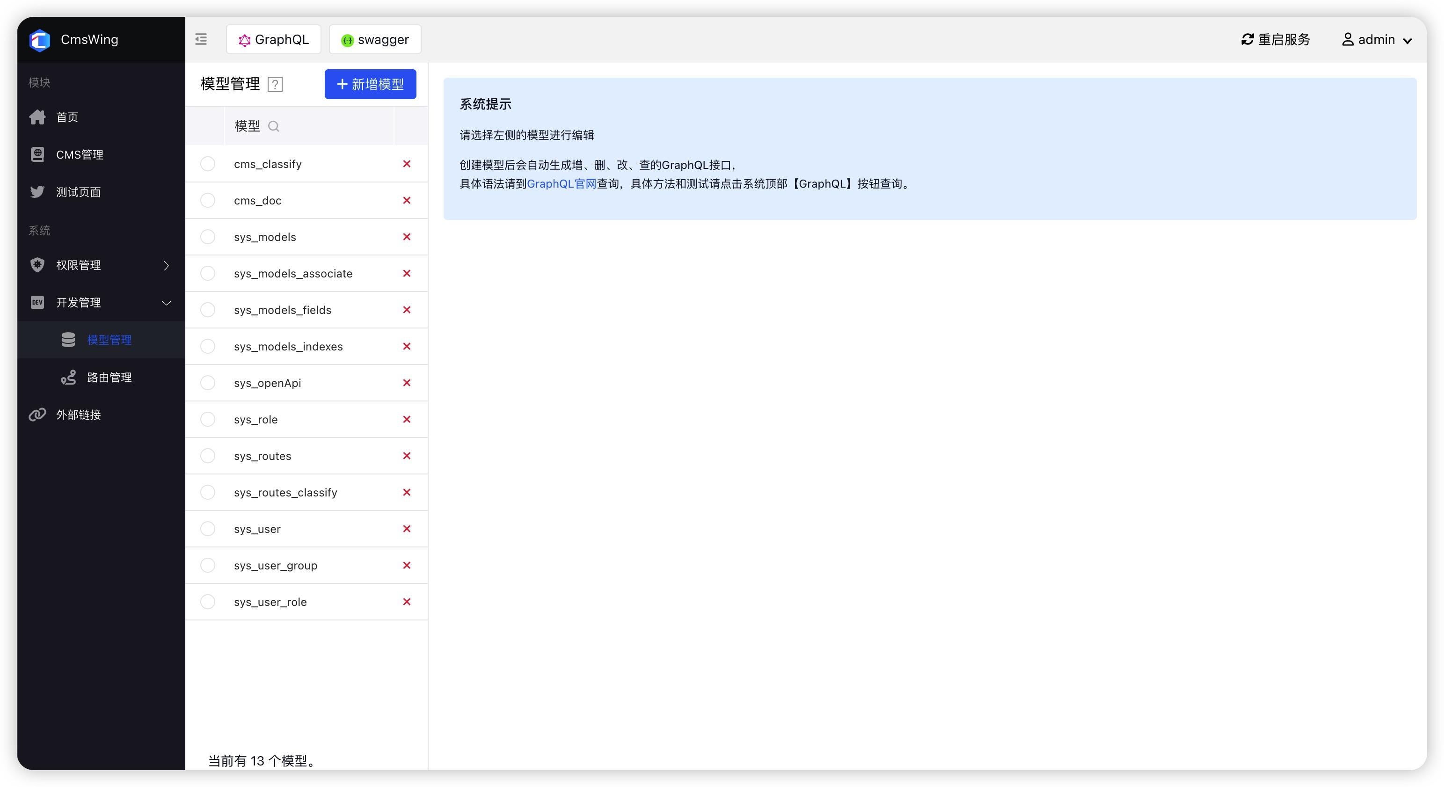Delete sys_user with the red X

[407, 529]
